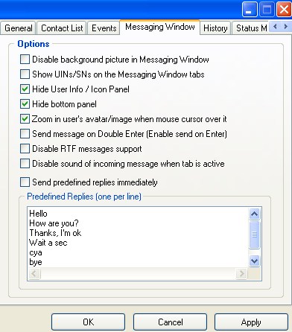Open the Contact List tab
This screenshot has height=332, width=292.
tap(62, 28)
